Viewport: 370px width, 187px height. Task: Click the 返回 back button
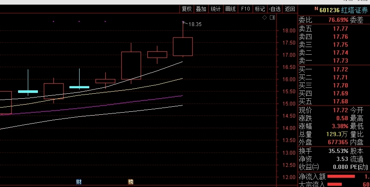click(290, 9)
